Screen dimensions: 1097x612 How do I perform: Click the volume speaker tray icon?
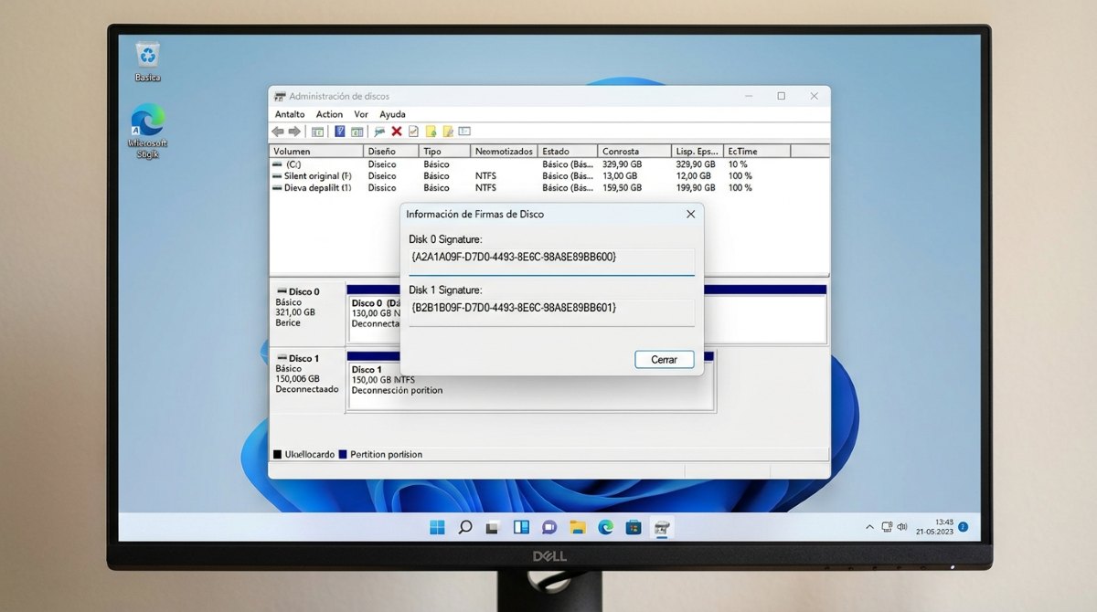[901, 527]
